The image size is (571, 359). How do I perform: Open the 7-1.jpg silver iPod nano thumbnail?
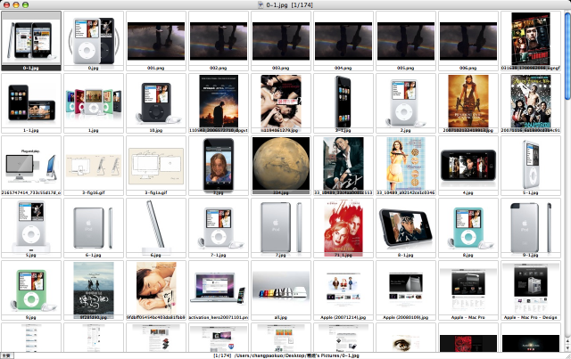point(219,228)
